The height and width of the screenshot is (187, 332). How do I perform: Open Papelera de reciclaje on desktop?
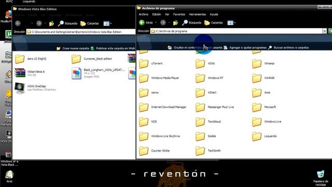point(321,178)
